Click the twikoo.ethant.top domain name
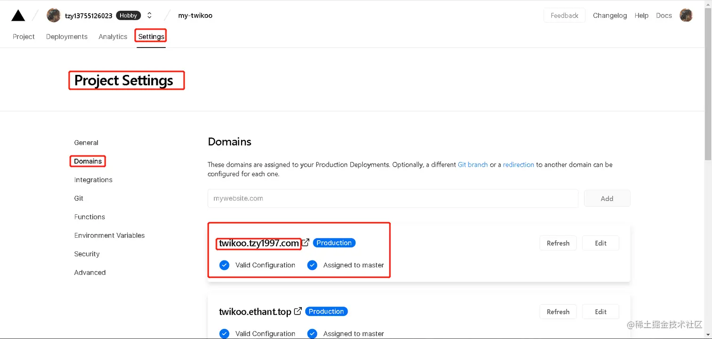The width and height of the screenshot is (712, 339). tap(255, 312)
